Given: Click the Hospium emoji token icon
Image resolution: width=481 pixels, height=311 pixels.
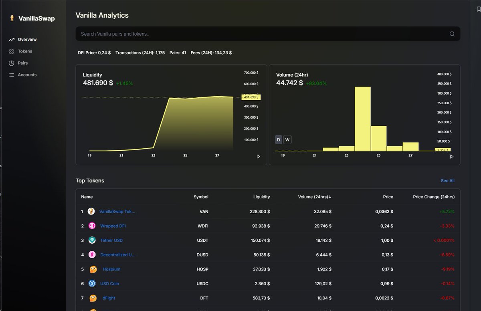Looking at the screenshot, I should pyautogui.click(x=93, y=269).
